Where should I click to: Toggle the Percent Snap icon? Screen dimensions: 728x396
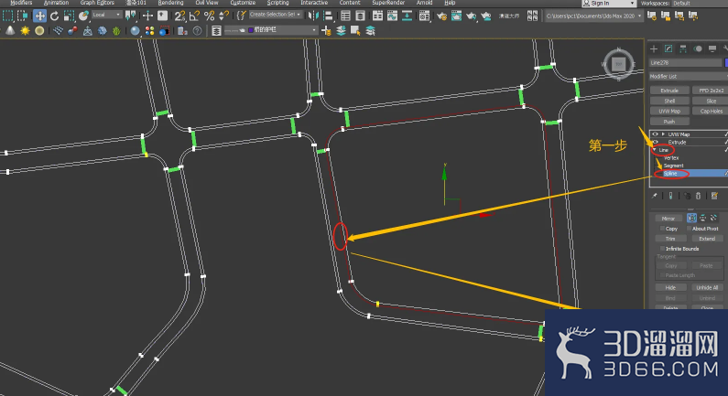click(210, 16)
